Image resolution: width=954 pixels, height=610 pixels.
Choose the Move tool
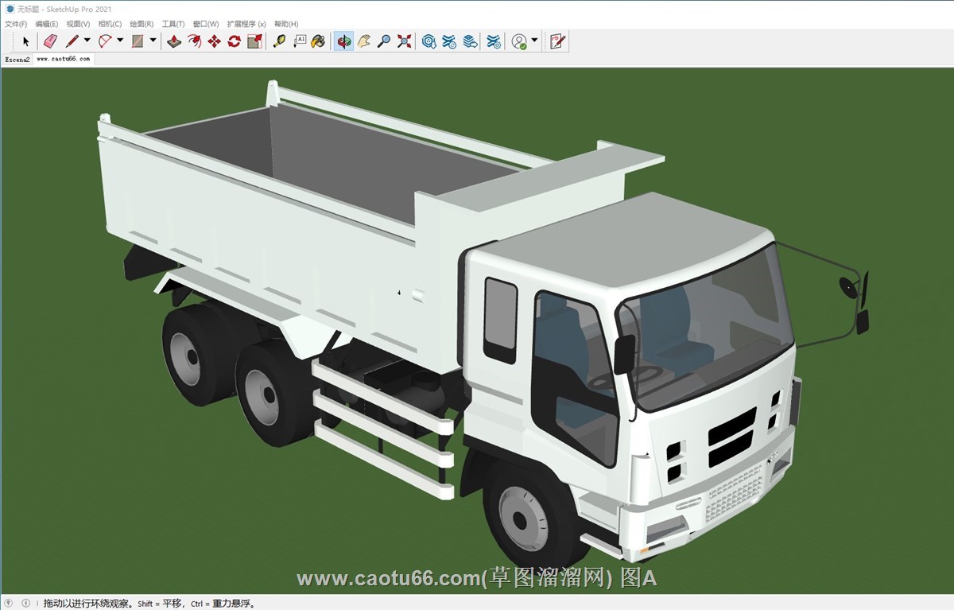[214, 41]
